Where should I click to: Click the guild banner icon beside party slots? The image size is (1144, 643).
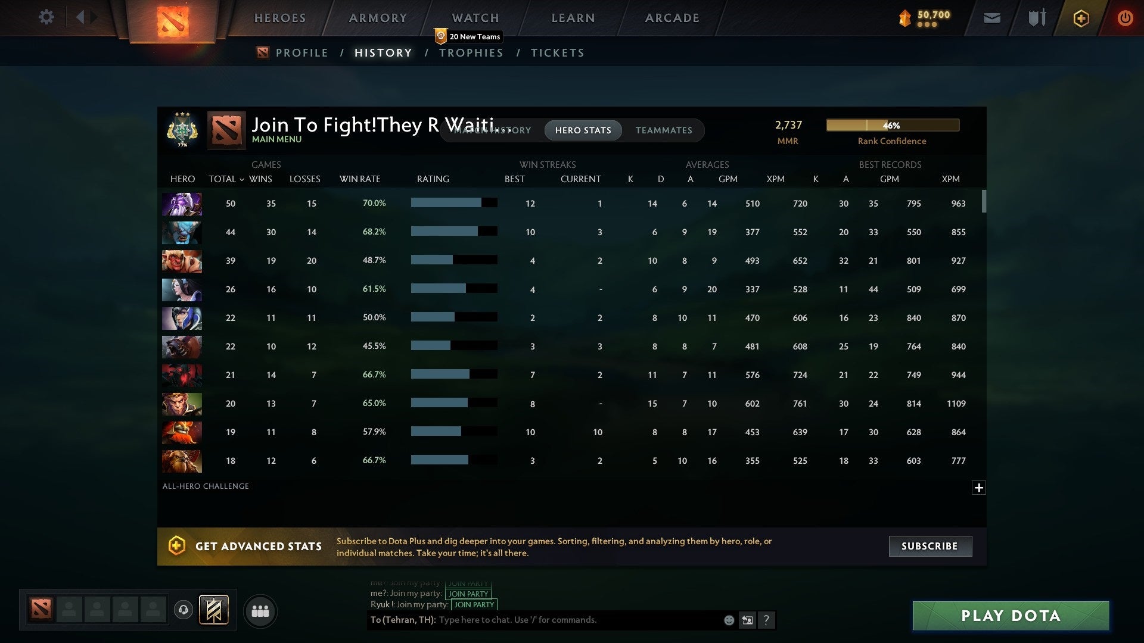[x=212, y=610]
